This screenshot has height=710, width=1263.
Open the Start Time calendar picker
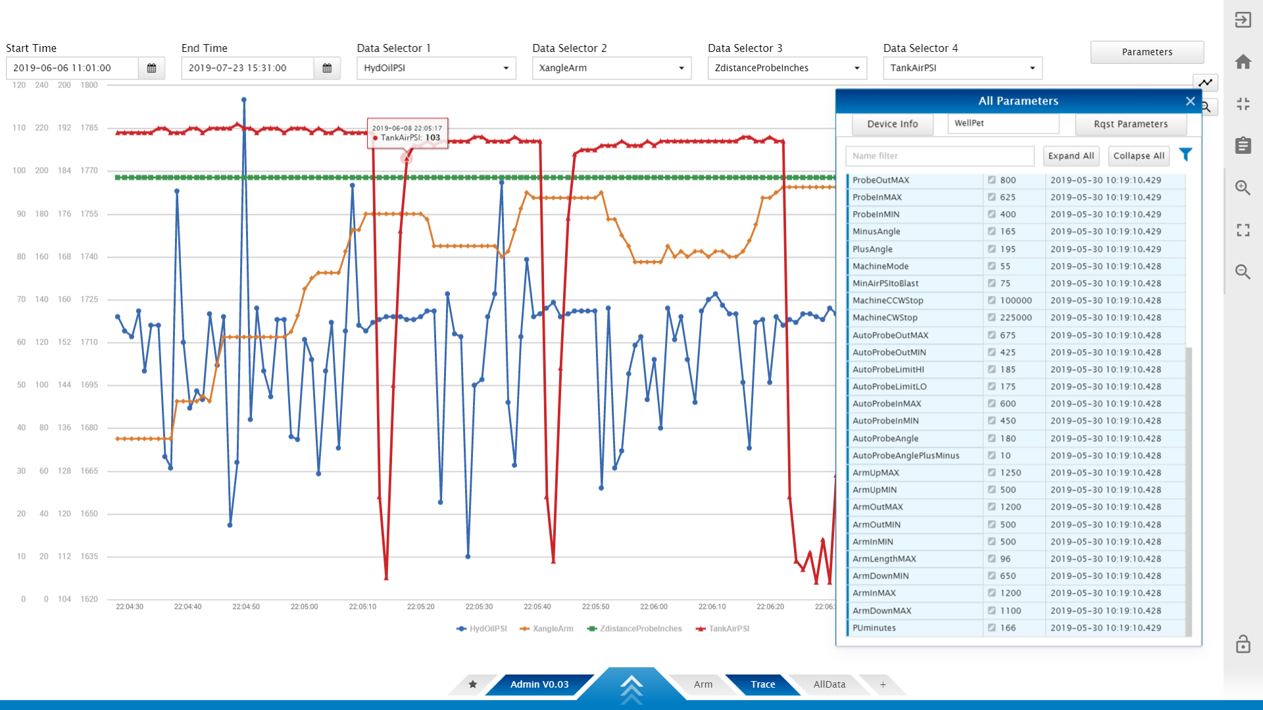[x=151, y=68]
